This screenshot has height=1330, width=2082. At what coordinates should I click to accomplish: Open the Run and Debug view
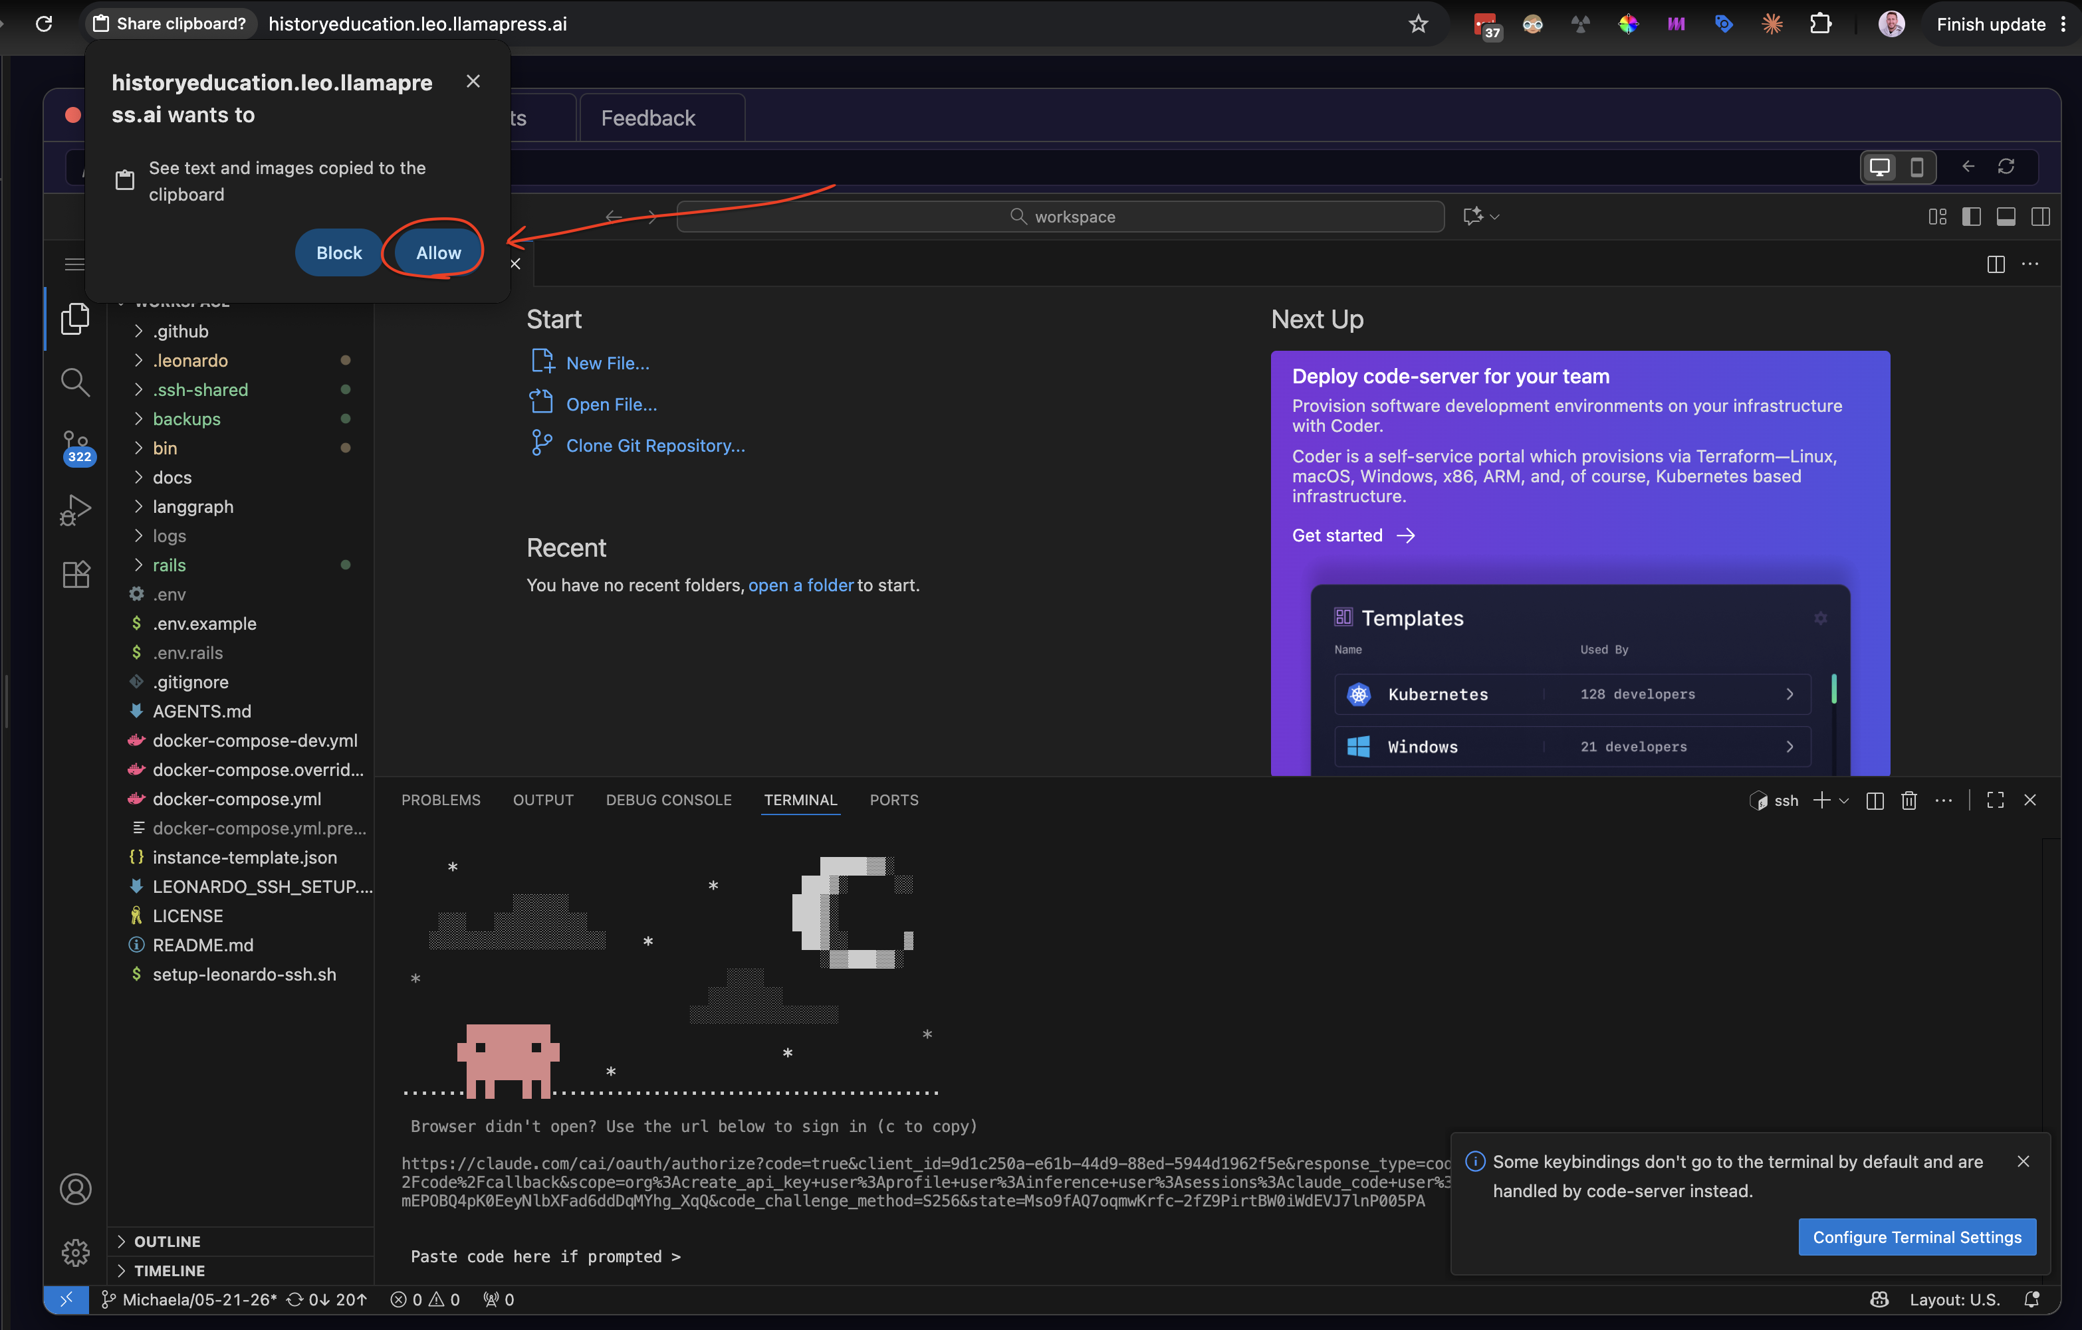(x=75, y=510)
